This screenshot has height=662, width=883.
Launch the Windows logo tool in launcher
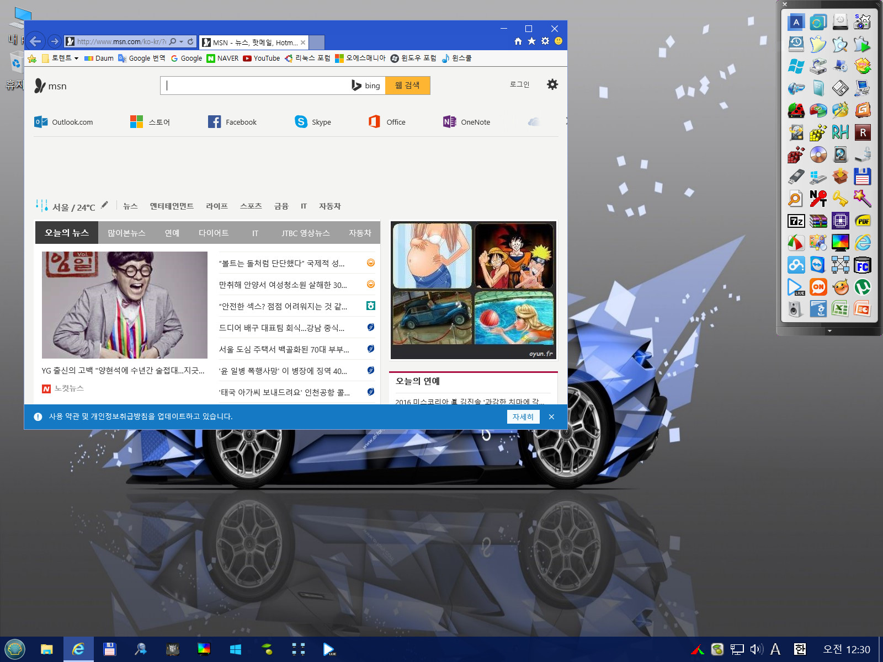796,66
